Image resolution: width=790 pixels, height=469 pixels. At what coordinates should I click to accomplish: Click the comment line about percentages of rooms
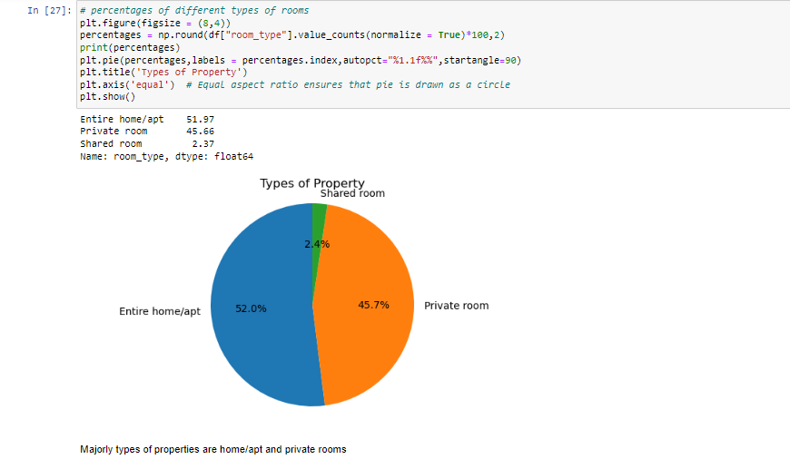194,11
